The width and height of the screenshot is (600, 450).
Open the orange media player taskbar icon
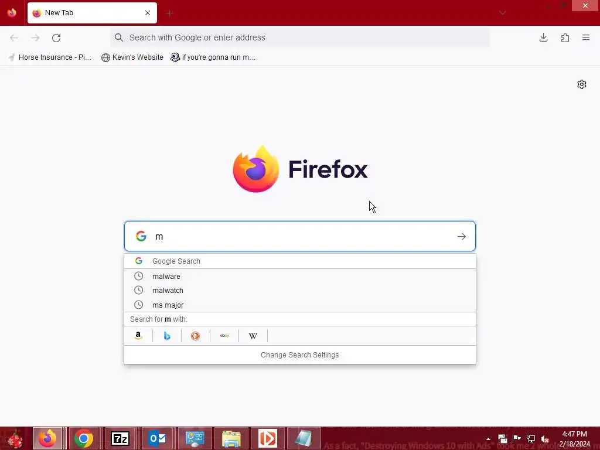pos(267,438)
